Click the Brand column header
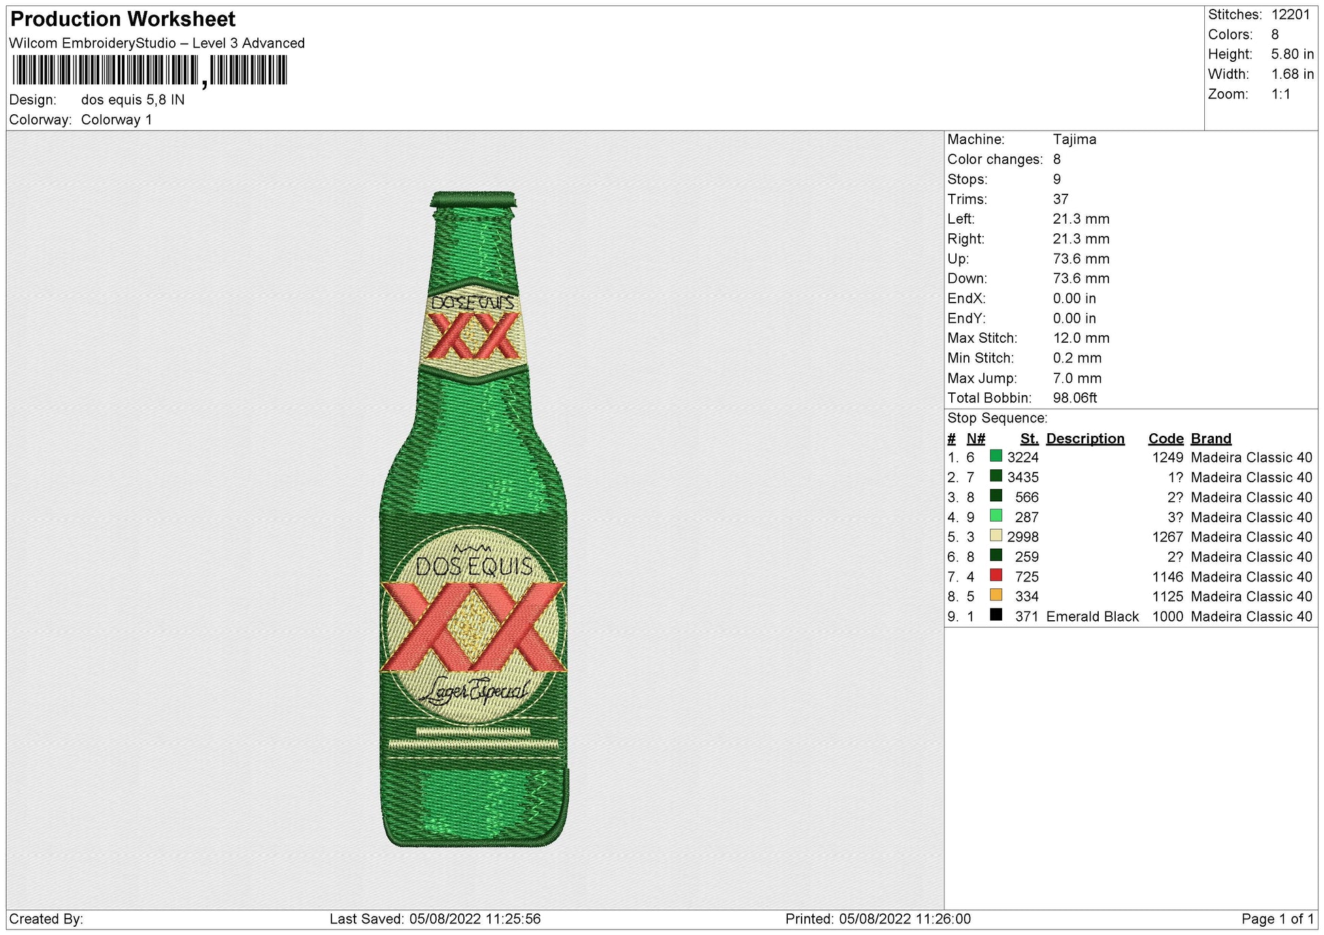 click(x=1211, y=439)
